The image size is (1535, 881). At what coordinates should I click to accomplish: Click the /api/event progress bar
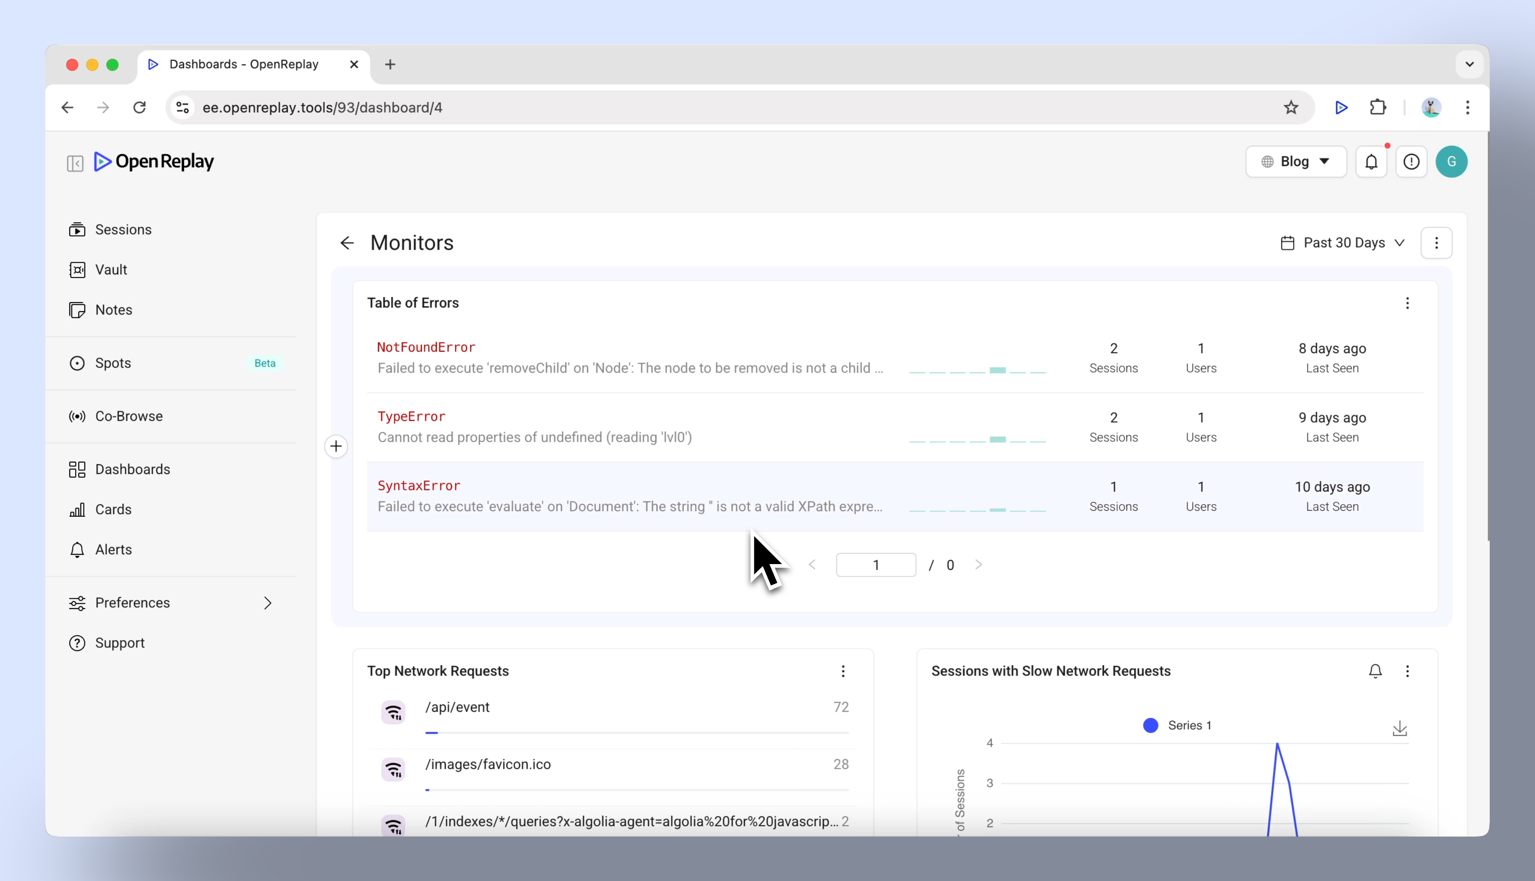pyautogui.click(x=636, y=733)
